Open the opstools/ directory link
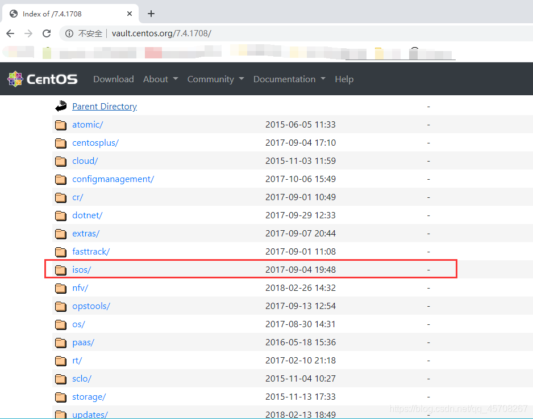The image size is (533, 419). tap(91, 306)
